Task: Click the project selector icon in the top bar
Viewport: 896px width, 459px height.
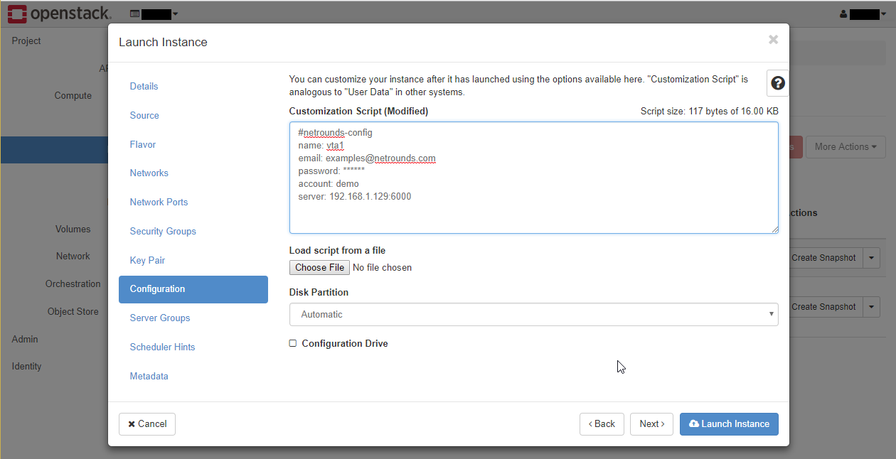Action: point(134,13)
